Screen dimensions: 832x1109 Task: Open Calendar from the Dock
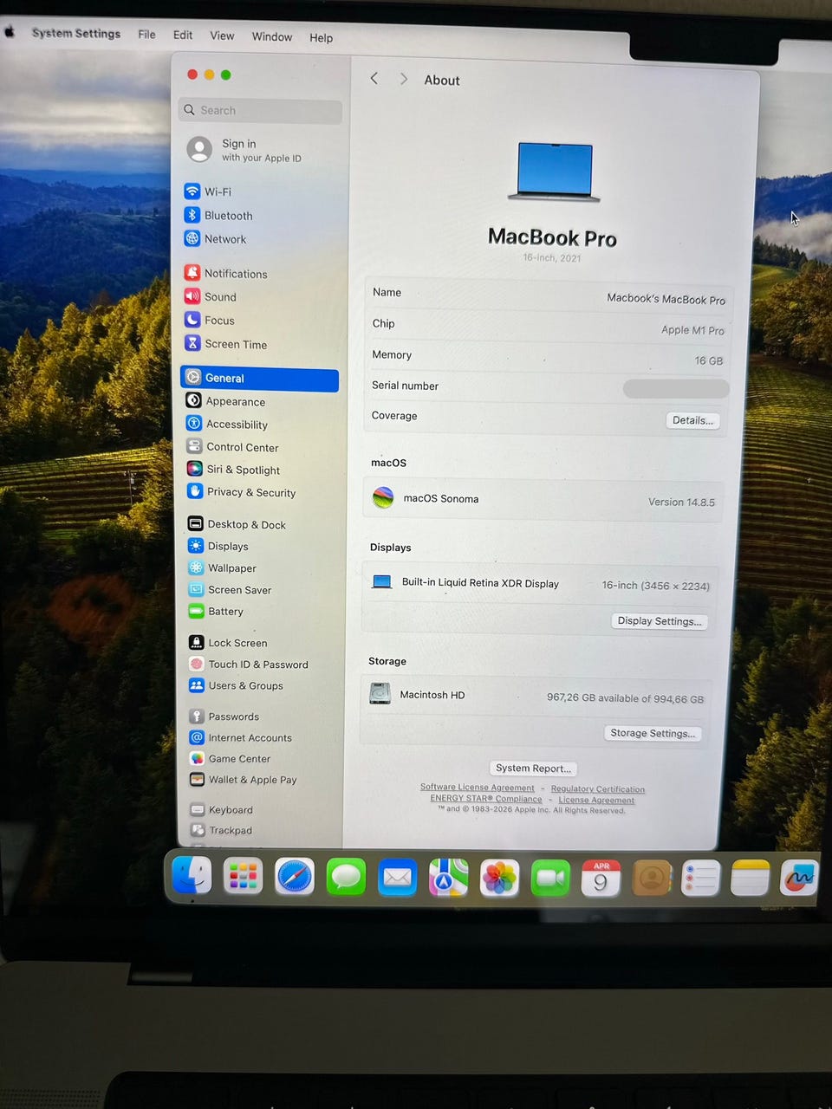coord(601,879)
